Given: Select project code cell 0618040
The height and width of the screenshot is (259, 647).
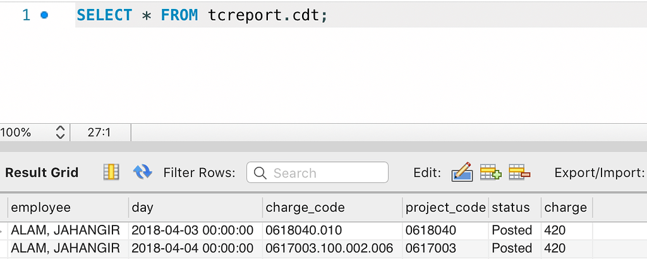Looking at the screenshot, I should [445, 230].
